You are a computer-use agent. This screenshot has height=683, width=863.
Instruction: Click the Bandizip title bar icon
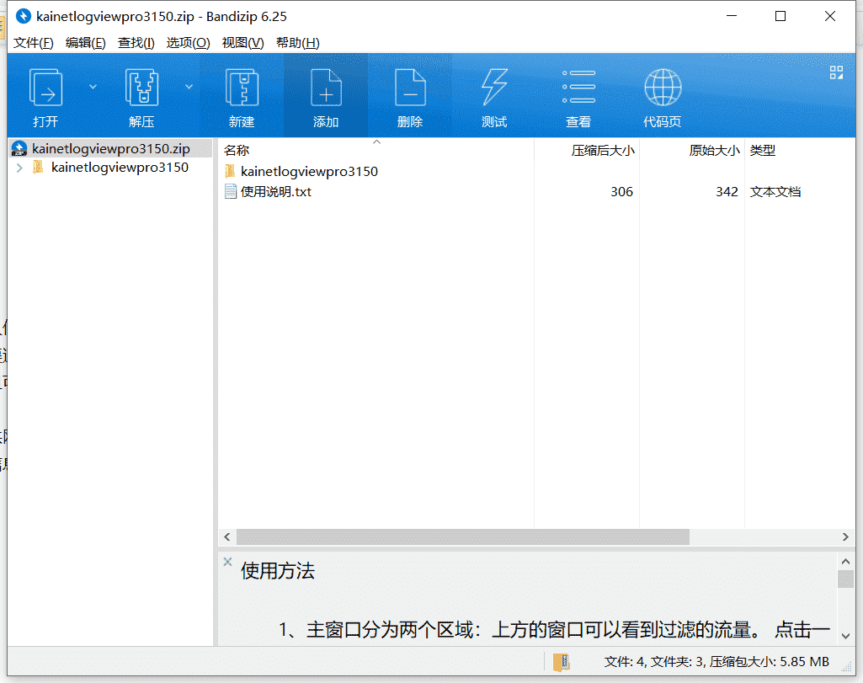pyautogui.click(x=23, y=16)
